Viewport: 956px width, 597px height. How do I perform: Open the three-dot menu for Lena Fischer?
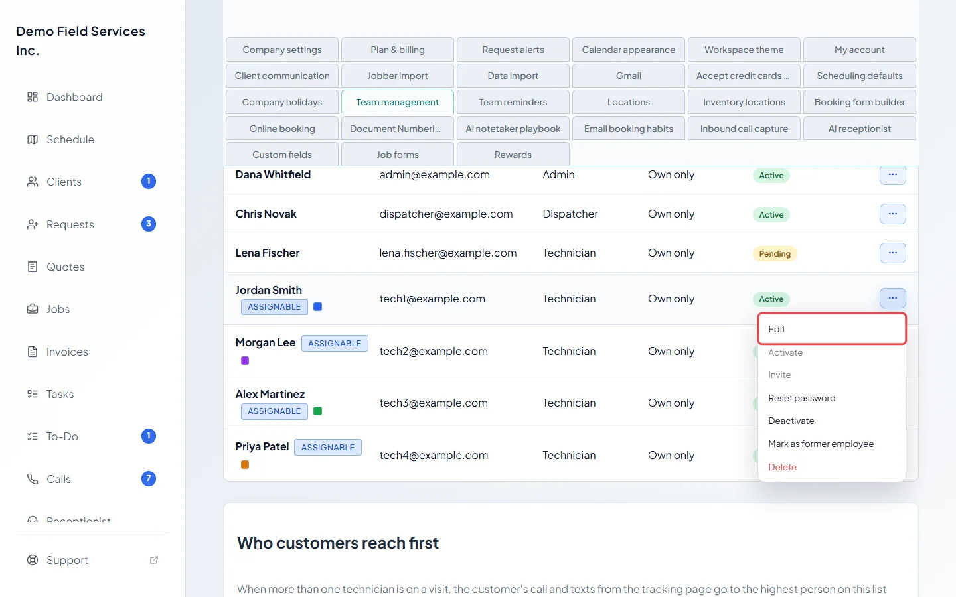(x=893, y=253)
